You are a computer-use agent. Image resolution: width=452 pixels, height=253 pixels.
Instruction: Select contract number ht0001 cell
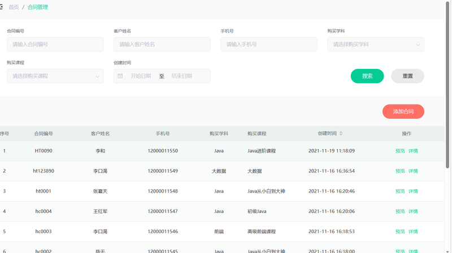point(44,191)
